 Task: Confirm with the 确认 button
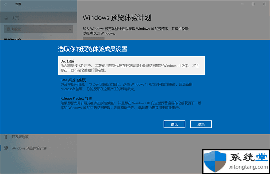click(174, 124)
